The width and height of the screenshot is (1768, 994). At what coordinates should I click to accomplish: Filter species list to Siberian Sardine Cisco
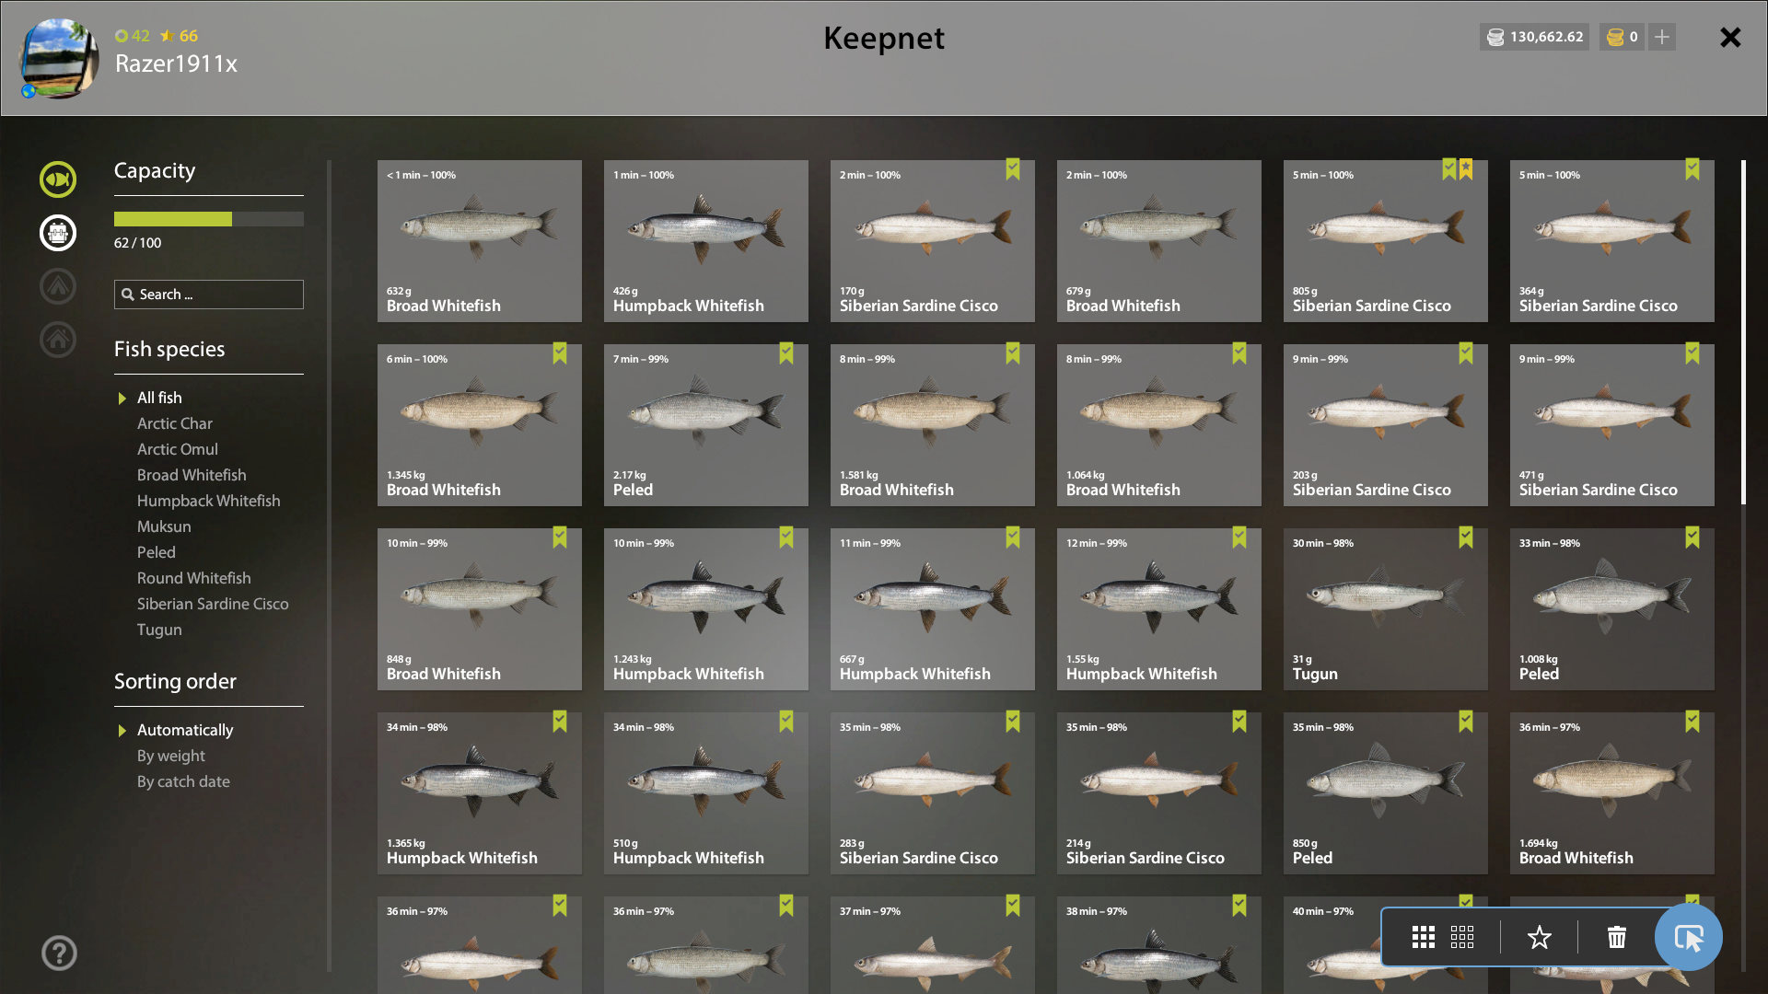(x=213, y=604)
